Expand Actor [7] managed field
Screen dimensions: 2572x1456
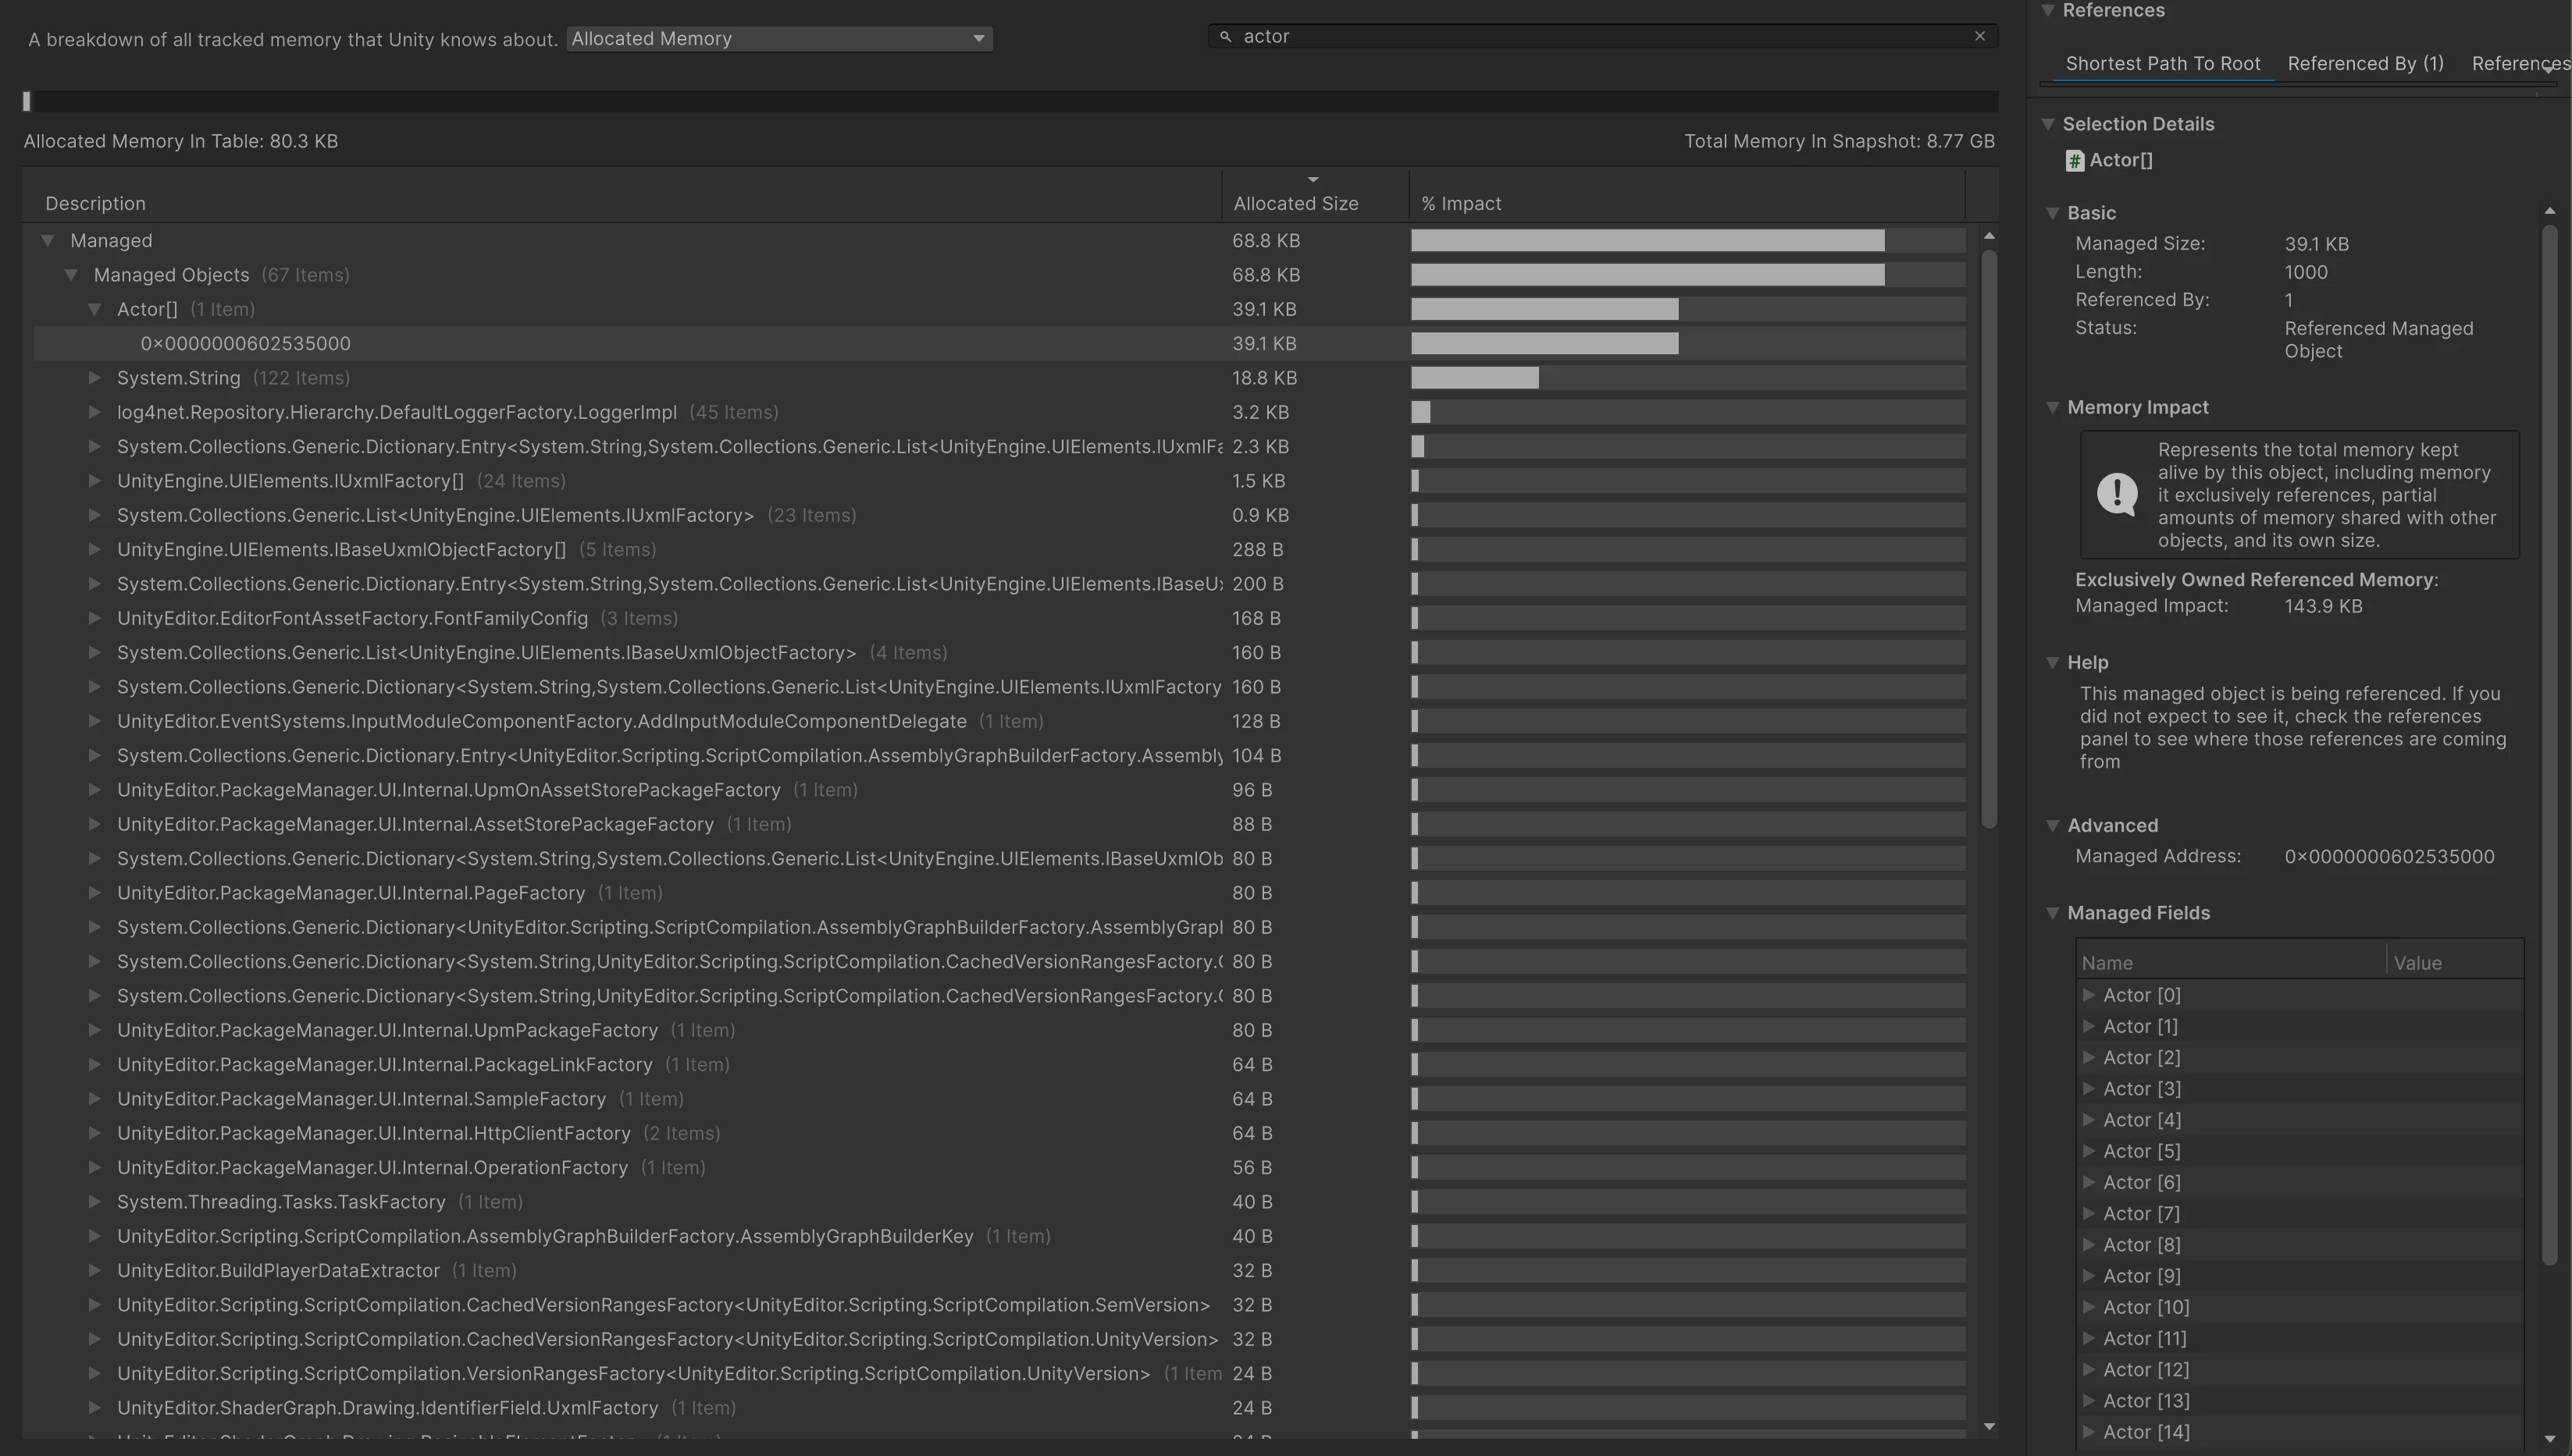coord(2089,1214)
